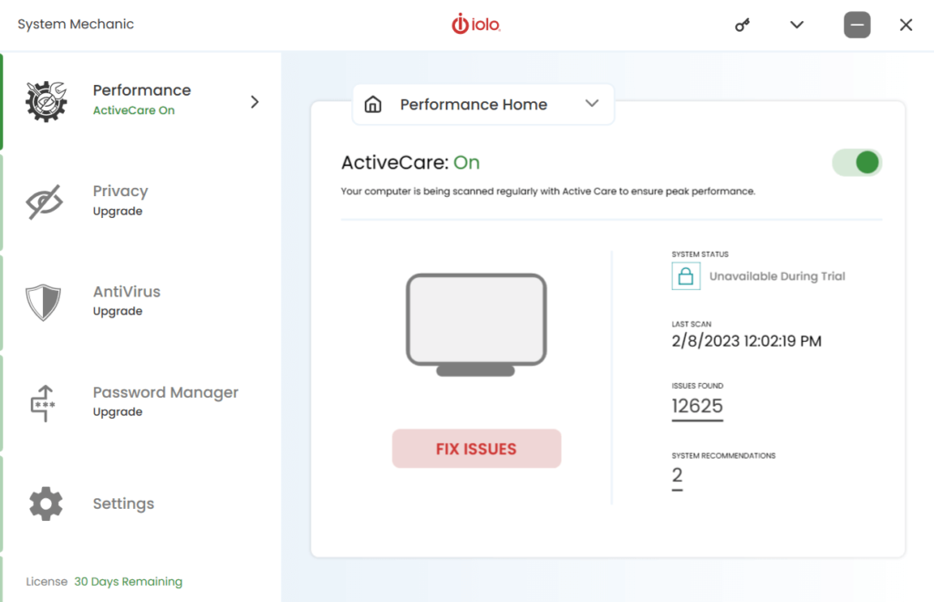Open the AntiVirus sidebar section
This screenshot has width=934, height=602.
coord(140,302)
